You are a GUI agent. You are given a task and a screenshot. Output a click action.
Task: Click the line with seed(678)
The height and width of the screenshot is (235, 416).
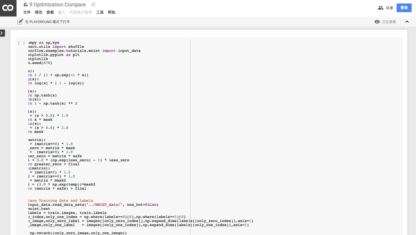click(x=40, y=63)
